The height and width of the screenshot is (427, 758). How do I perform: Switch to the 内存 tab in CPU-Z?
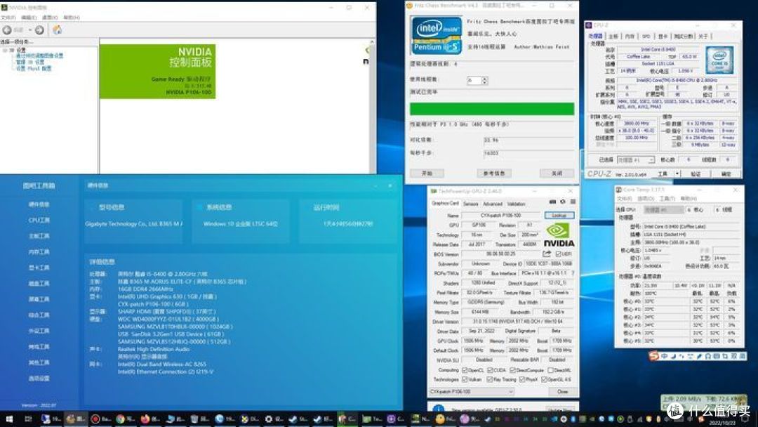click(x=630, y=37)
